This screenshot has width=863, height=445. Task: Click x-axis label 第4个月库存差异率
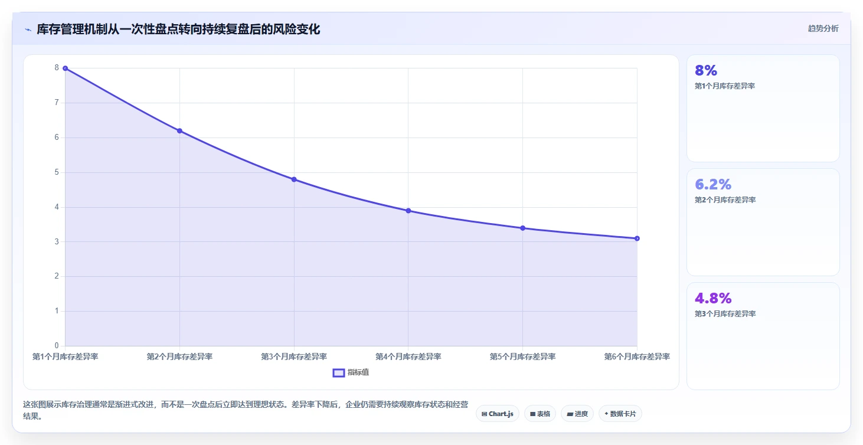(408, 357)
